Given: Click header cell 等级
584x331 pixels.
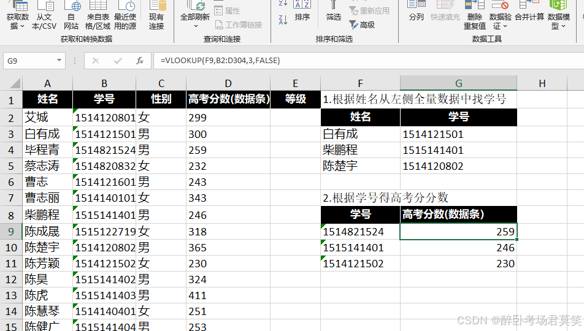Looking at the screenshot, I should (x=295, y=99).
